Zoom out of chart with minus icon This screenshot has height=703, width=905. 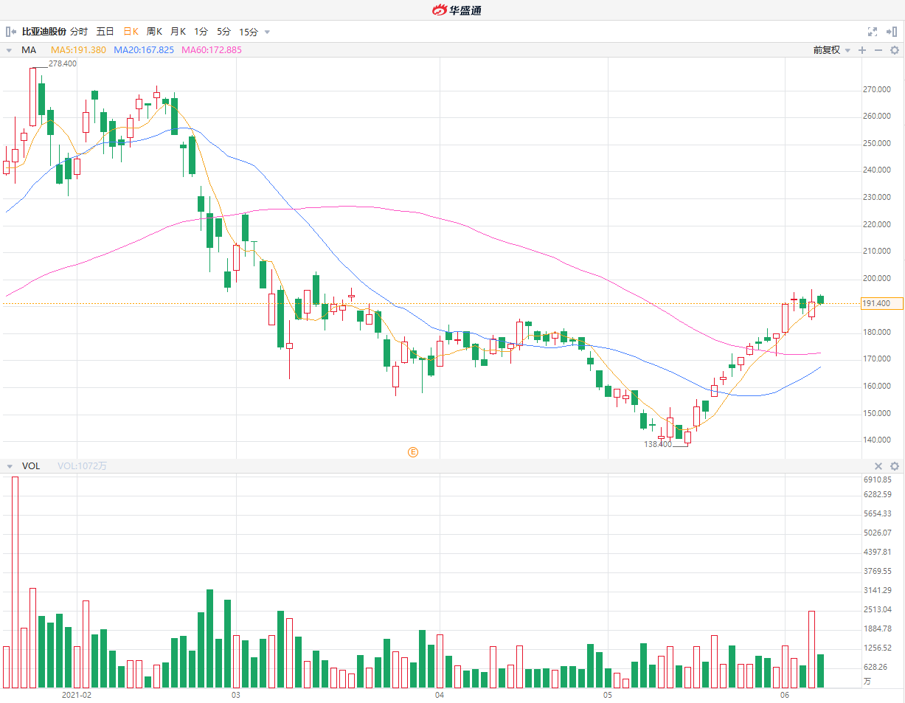[x=878, y=50]
